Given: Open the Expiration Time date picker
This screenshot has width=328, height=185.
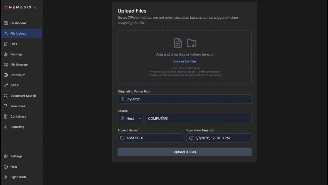Looking at the screenshot, I should [x=219, y=138].
